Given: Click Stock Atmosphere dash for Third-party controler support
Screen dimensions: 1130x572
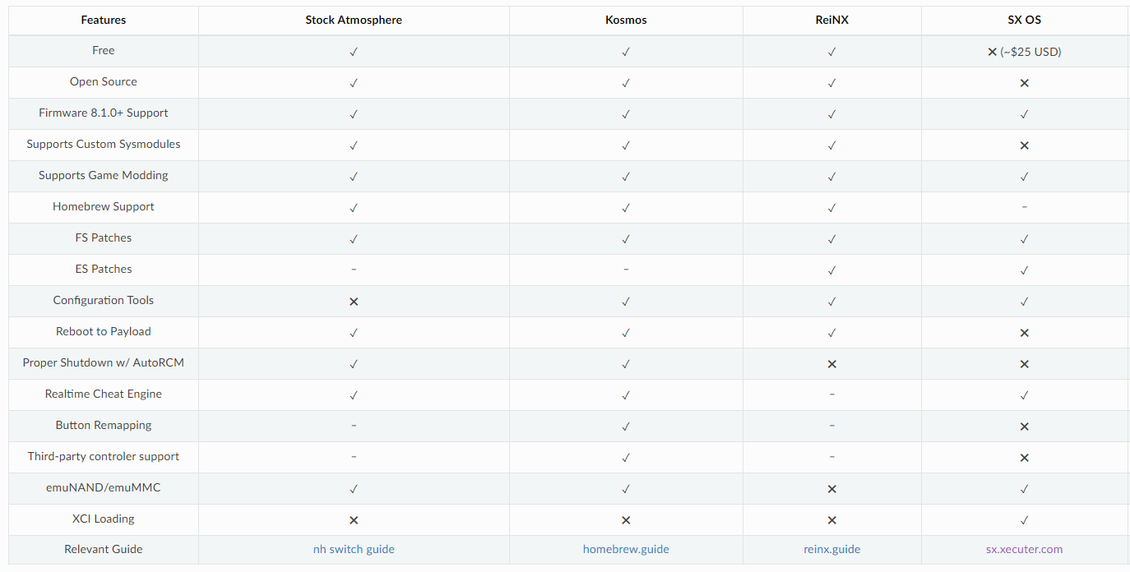Looking at the screenshot, I should [x=354, y=457].
